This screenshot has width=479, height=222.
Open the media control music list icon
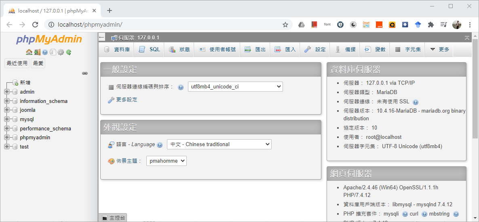(x=444, y=25)
